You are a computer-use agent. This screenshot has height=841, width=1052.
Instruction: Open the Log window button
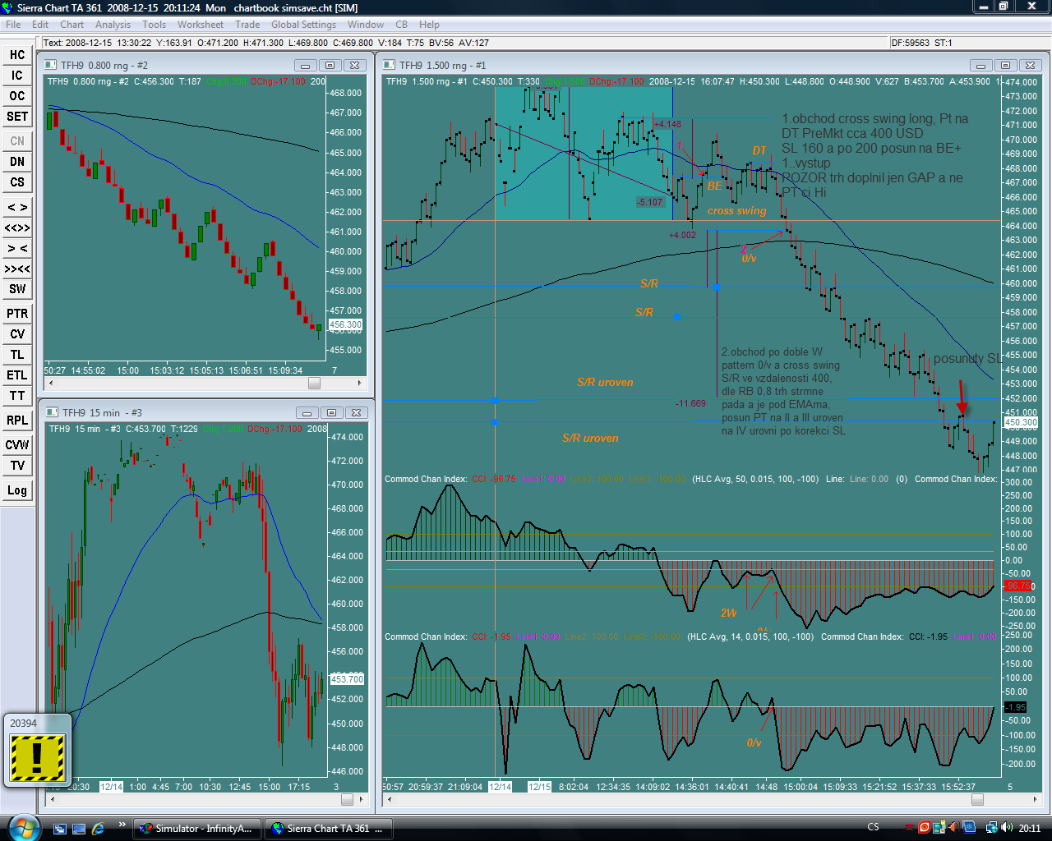tap(17, 490)
